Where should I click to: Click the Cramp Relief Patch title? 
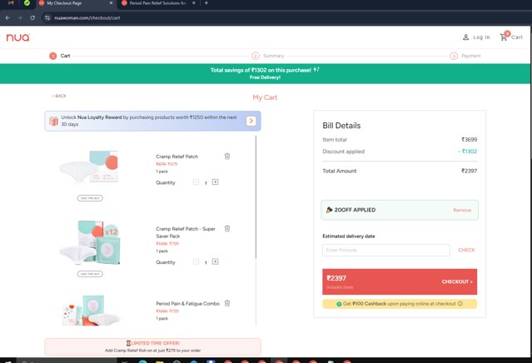(177, 157)
